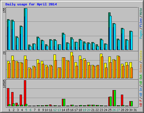This screenshot has width=144, height=113.
Task: Click day 10 on the x-axis
Action: click(46, 110)
